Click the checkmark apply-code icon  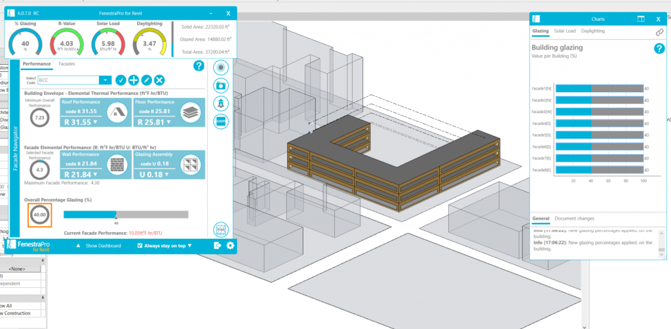pos(121,80)
